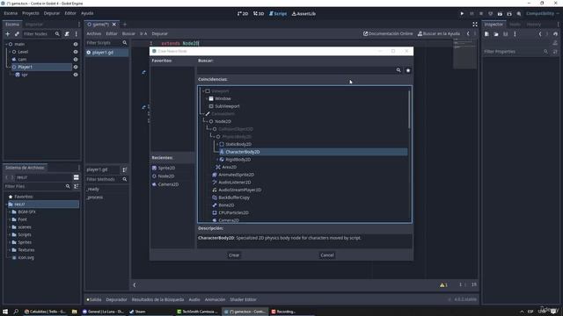
Task: Click the CharacterBody2D node icon
Action: tap(222, 152)
